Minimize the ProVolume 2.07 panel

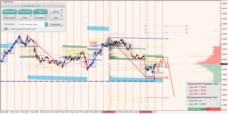pyautogui.click(x=63, y=6)
